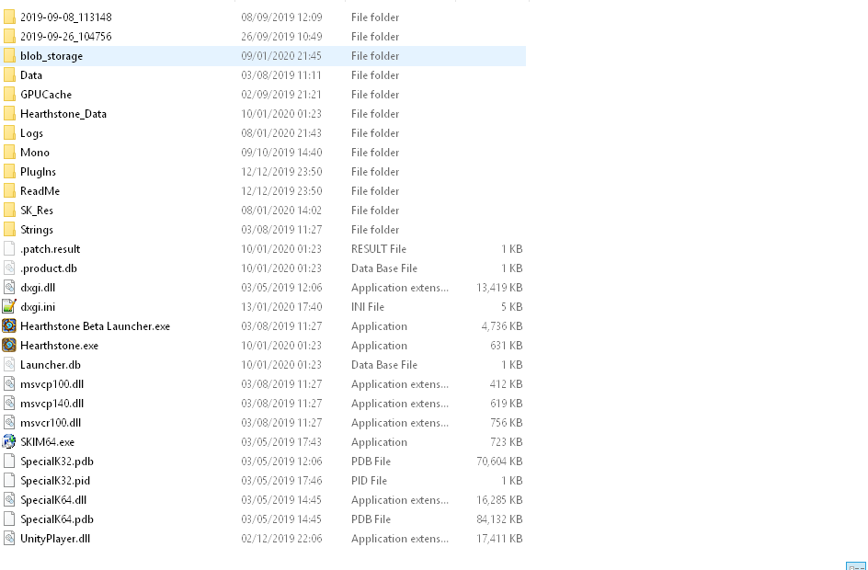Select the dxgi.ini file icon
Image resolution: width=868 pixels, height=570 pixels.
coord(9,307)
